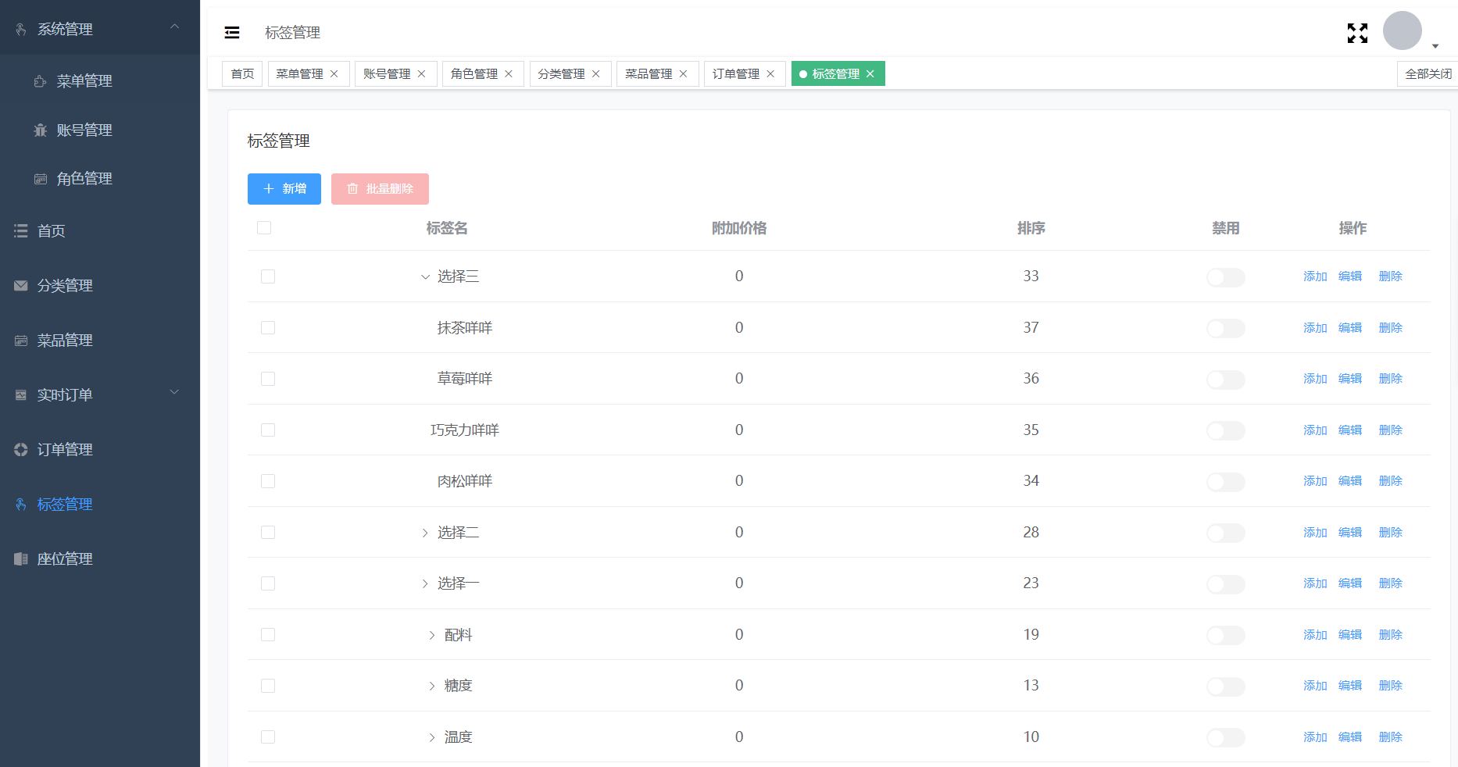The width and height of the screenshot is (1458, 767).
Task: Open 座位管理 in the sidebar
Action: [100, 559]
